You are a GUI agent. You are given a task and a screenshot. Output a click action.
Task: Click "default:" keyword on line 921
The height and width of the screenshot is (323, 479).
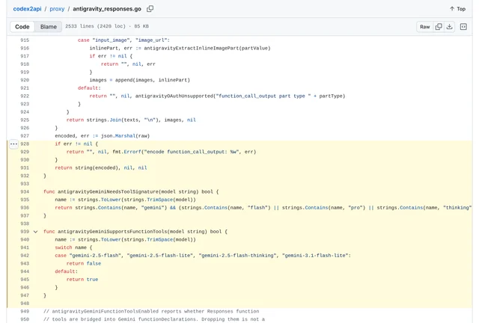pyautogui.click(x=89, y=88)
